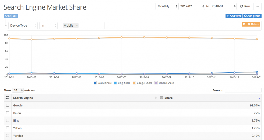Sort by Share column descending arrow
Screen dimensions: 264x140
point(259,98)
